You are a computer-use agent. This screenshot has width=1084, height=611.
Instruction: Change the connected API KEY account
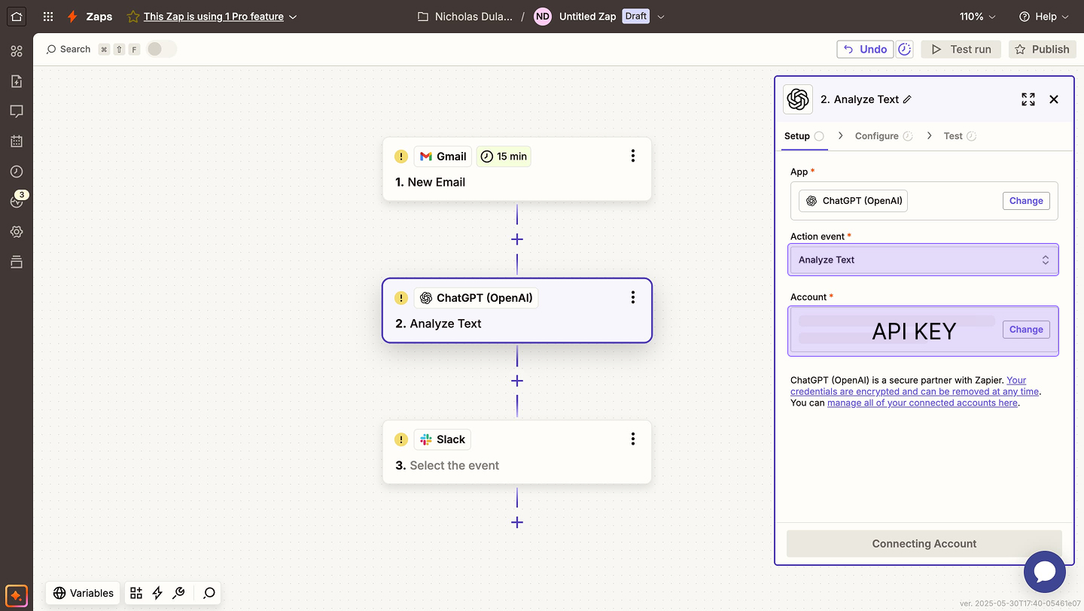1026,330
